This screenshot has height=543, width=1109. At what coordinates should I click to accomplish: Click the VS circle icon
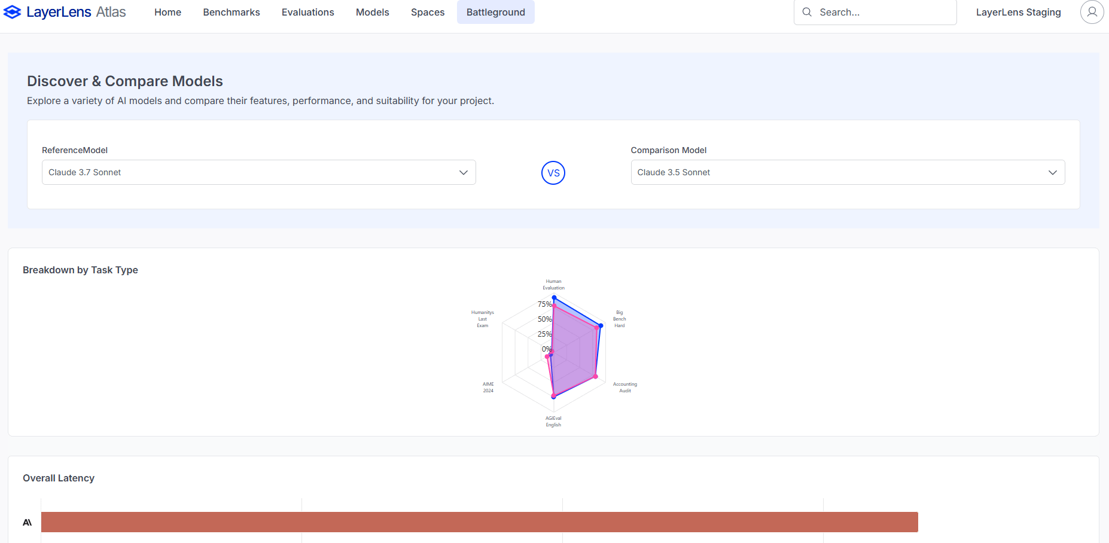coord(553,173)
